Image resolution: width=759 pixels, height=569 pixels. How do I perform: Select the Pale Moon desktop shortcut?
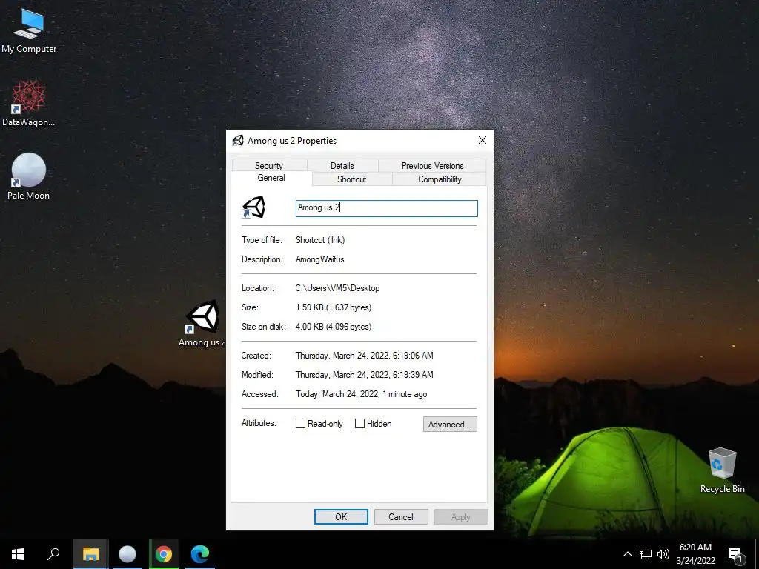[x=29, y=176]
